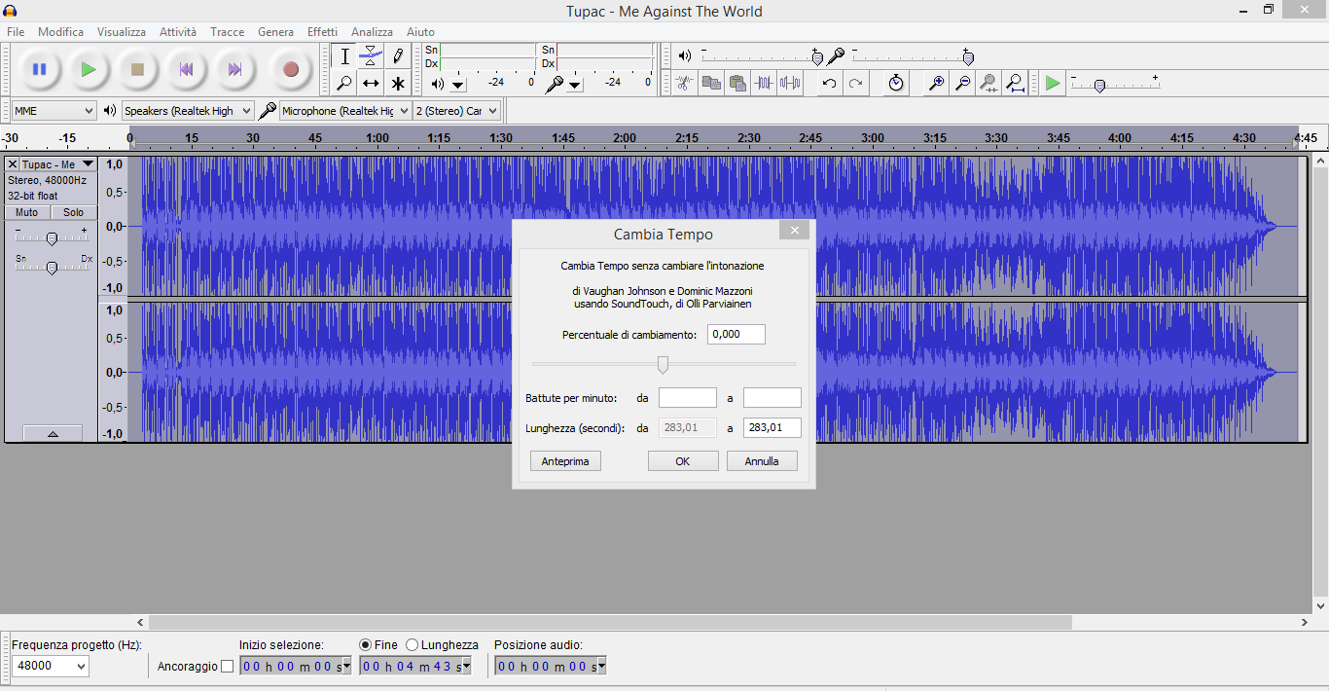Viewport: 1329px width, 691px height.
Task: Open the Attività menu
Action: [x=178, y=32]
